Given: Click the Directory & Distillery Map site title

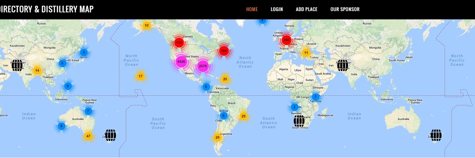Looking at the screenshot, I should 47,9.
